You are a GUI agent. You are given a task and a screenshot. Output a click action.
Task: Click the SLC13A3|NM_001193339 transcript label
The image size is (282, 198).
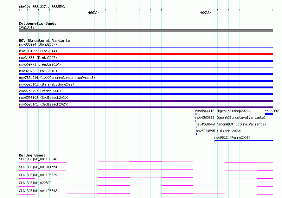pyautogui.click(x=38, y=175)
